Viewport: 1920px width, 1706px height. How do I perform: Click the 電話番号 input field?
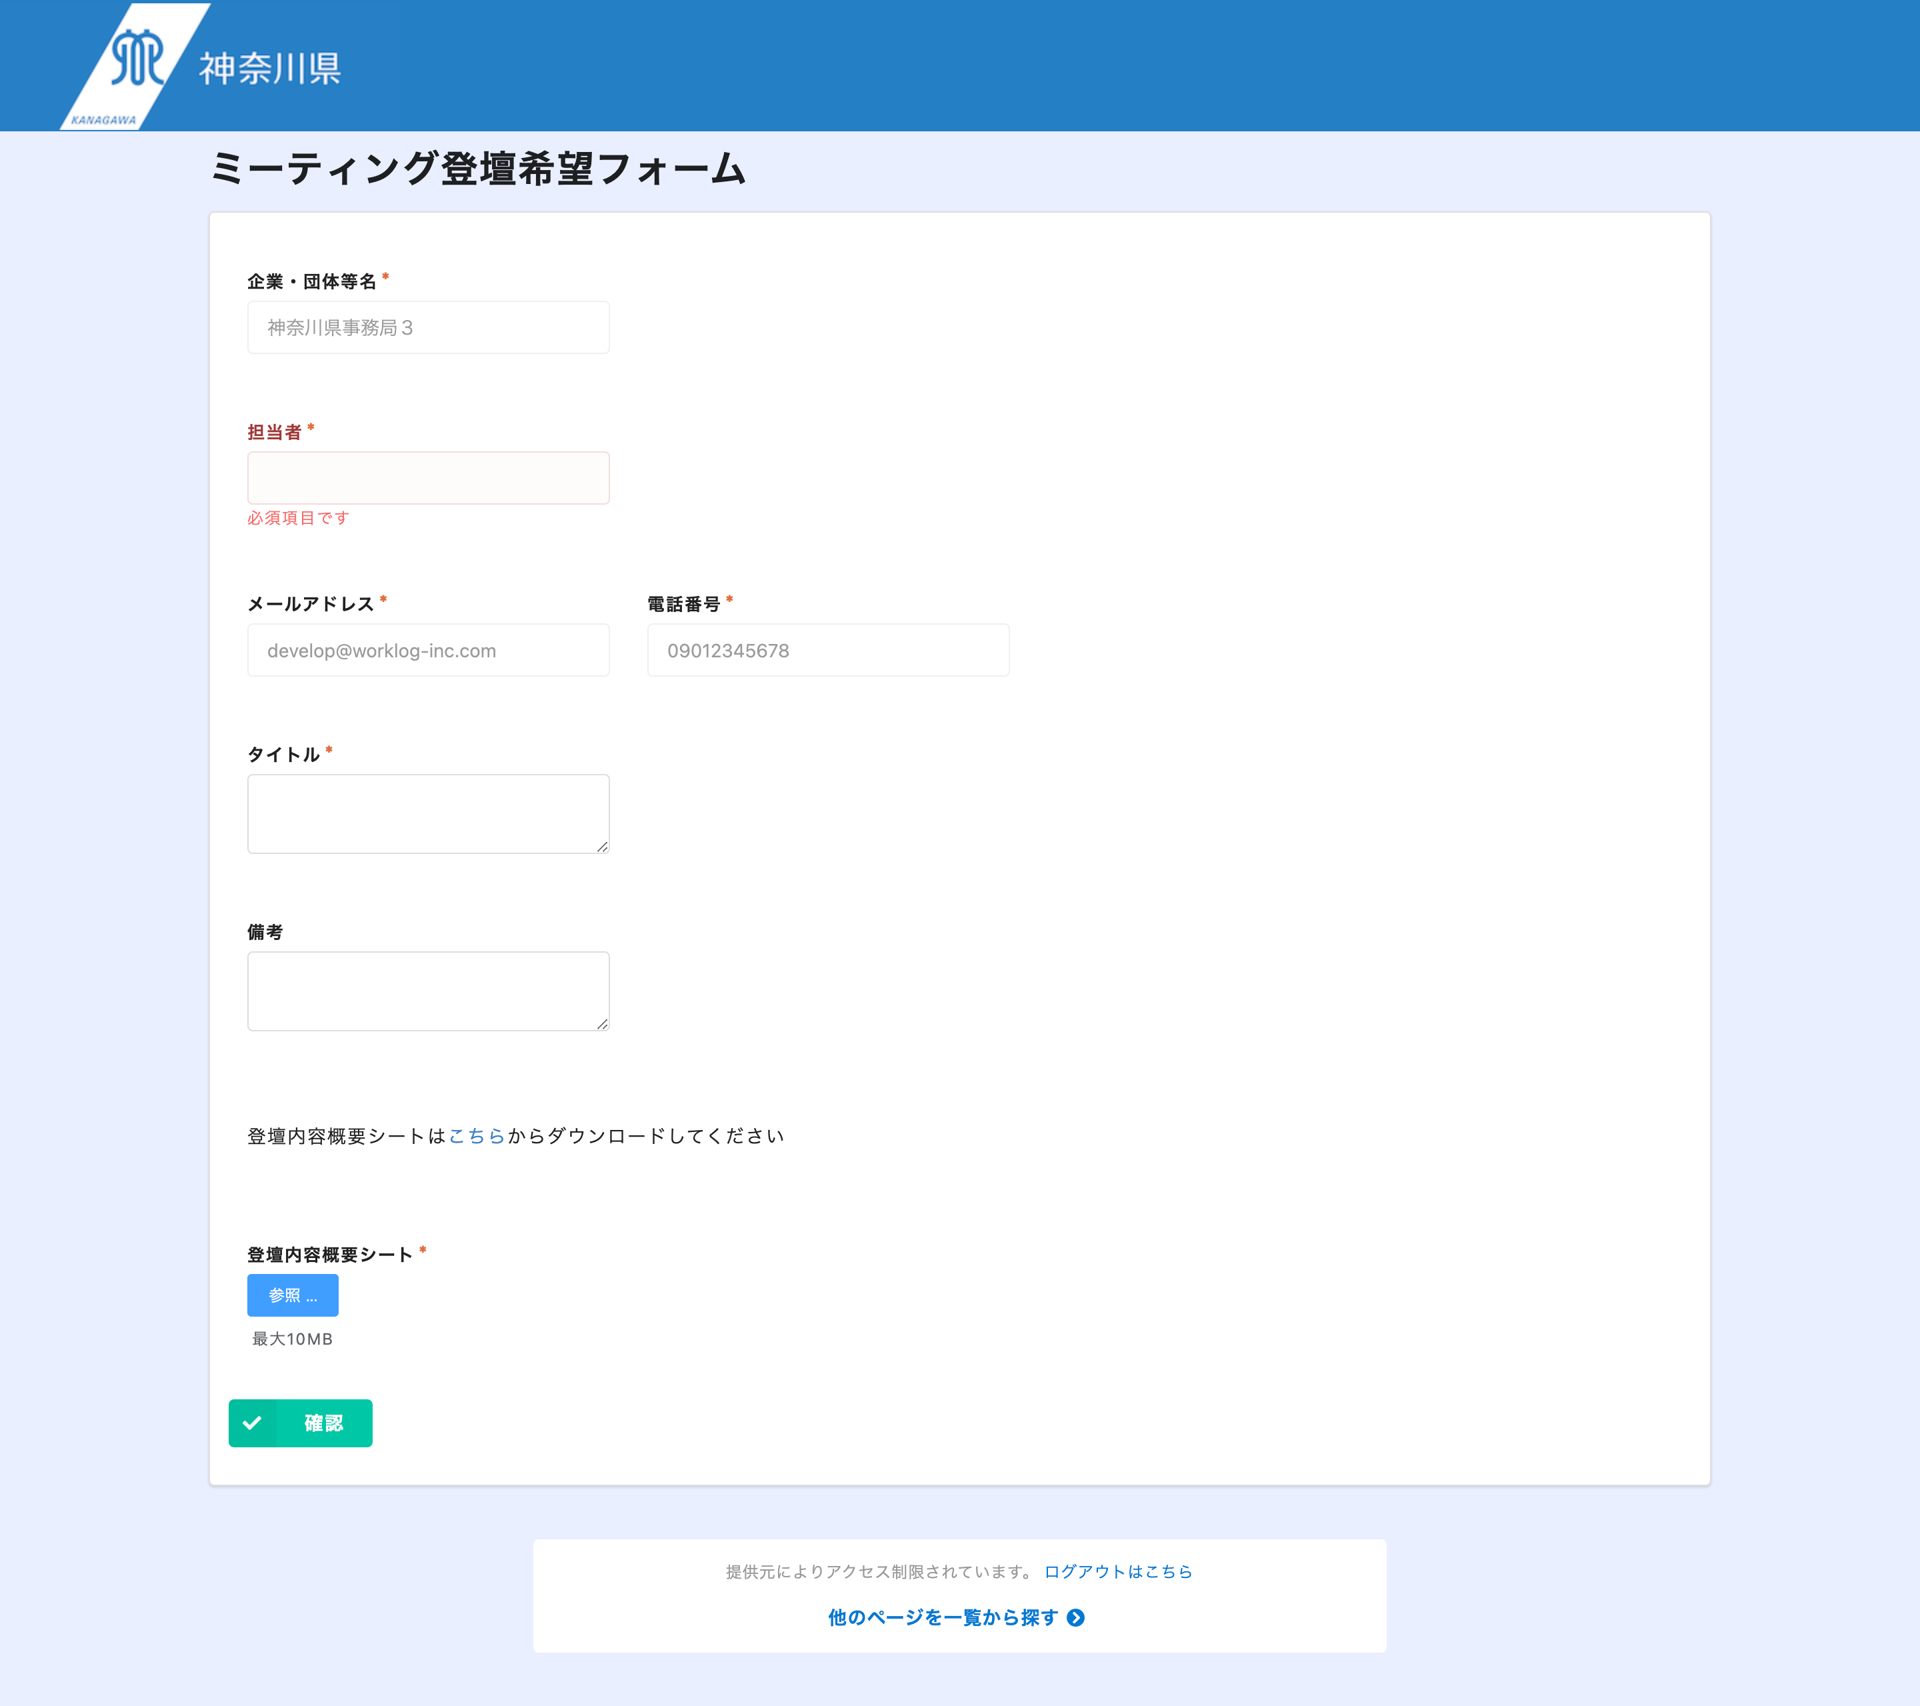pyautogui.click(x=827, y=650)
